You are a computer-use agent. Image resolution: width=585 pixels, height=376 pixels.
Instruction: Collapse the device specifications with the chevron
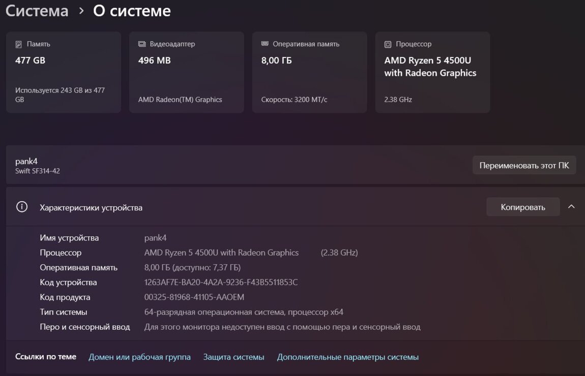coord(571,207)
